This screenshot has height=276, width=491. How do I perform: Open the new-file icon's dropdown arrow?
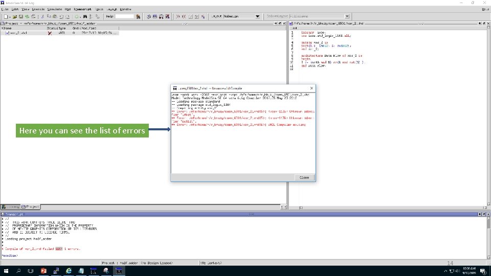(10, 17)
